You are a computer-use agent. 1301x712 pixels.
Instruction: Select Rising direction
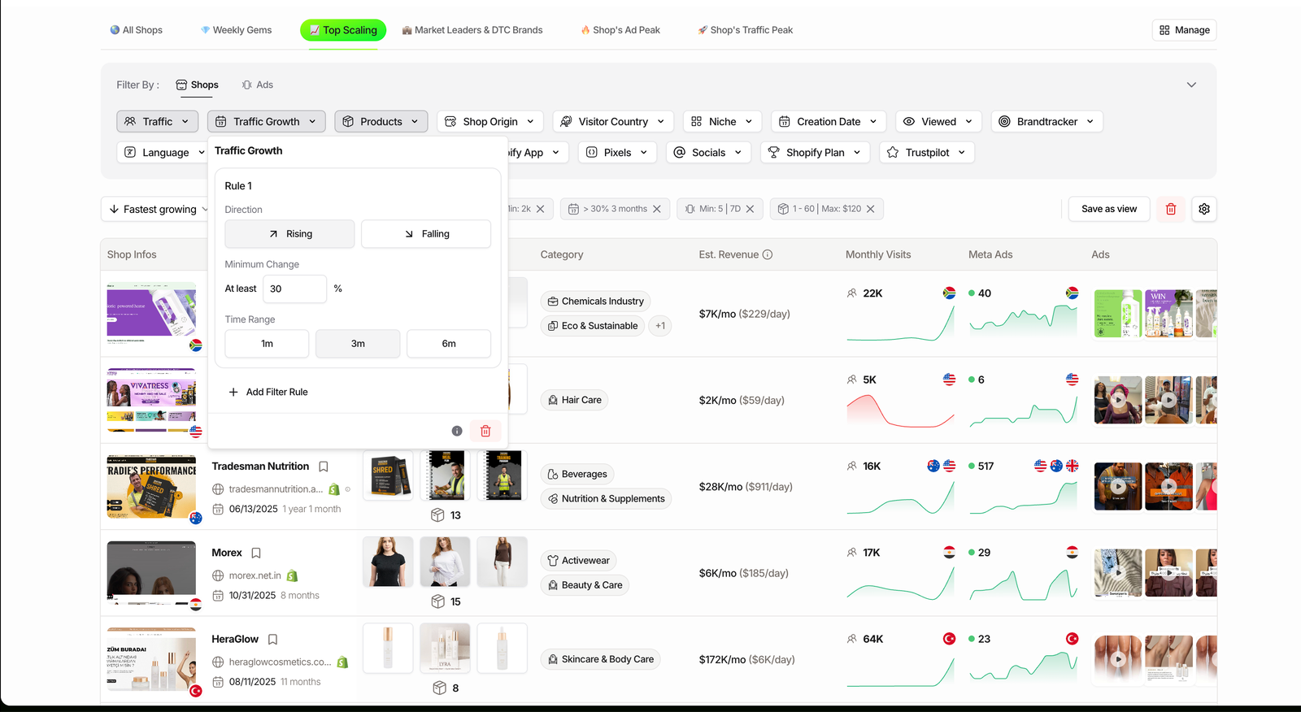click(289, 234)
